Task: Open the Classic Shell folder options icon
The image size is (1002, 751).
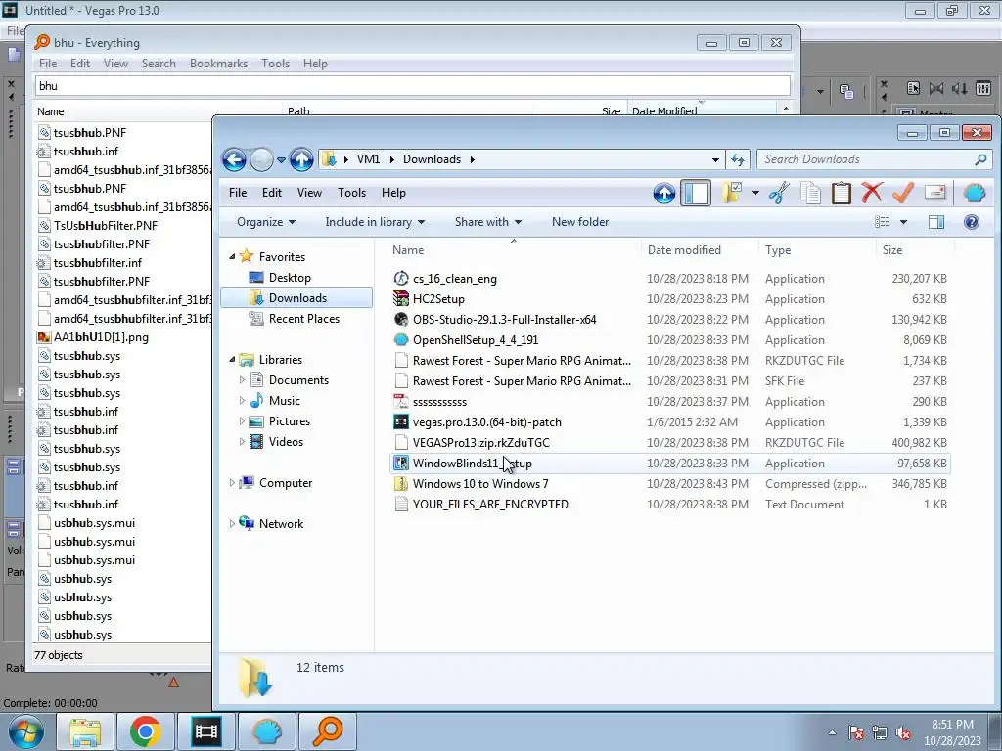Action: pos(732,193)
